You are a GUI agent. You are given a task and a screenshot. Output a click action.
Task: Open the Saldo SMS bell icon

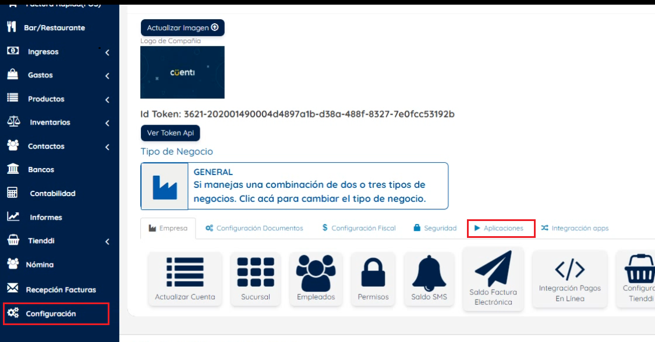pyautogui.click(x=429, y=273)
